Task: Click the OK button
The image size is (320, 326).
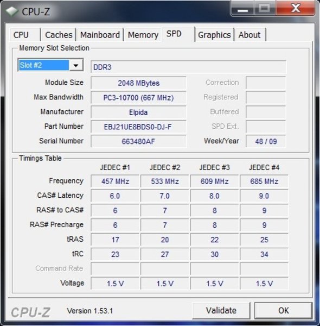Action: 284,311
